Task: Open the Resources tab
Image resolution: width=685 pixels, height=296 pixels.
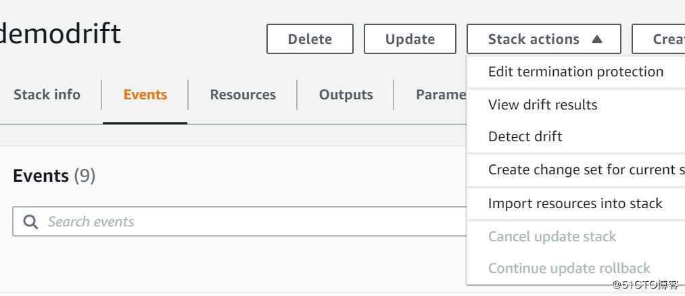Action: 243,95
